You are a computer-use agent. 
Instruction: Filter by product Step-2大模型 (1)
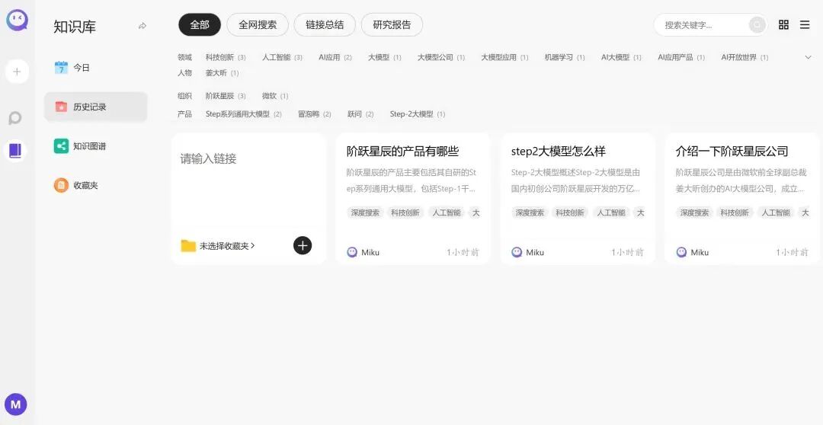(x=418, y=113)
